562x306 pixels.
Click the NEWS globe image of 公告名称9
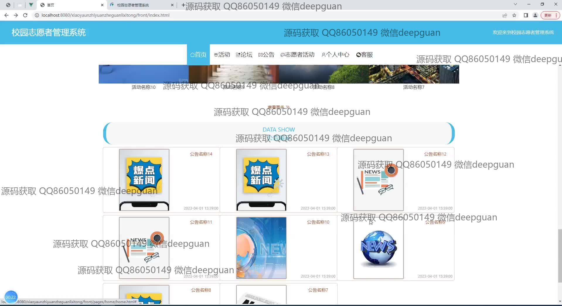379,248
